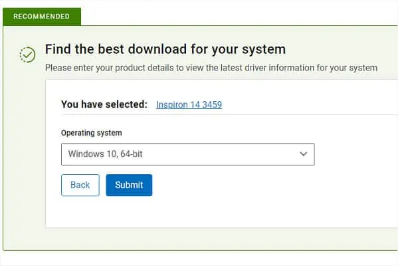Viewport: 398px width, 266px height.
Task: Go back with the Back button
Action: 80,186
